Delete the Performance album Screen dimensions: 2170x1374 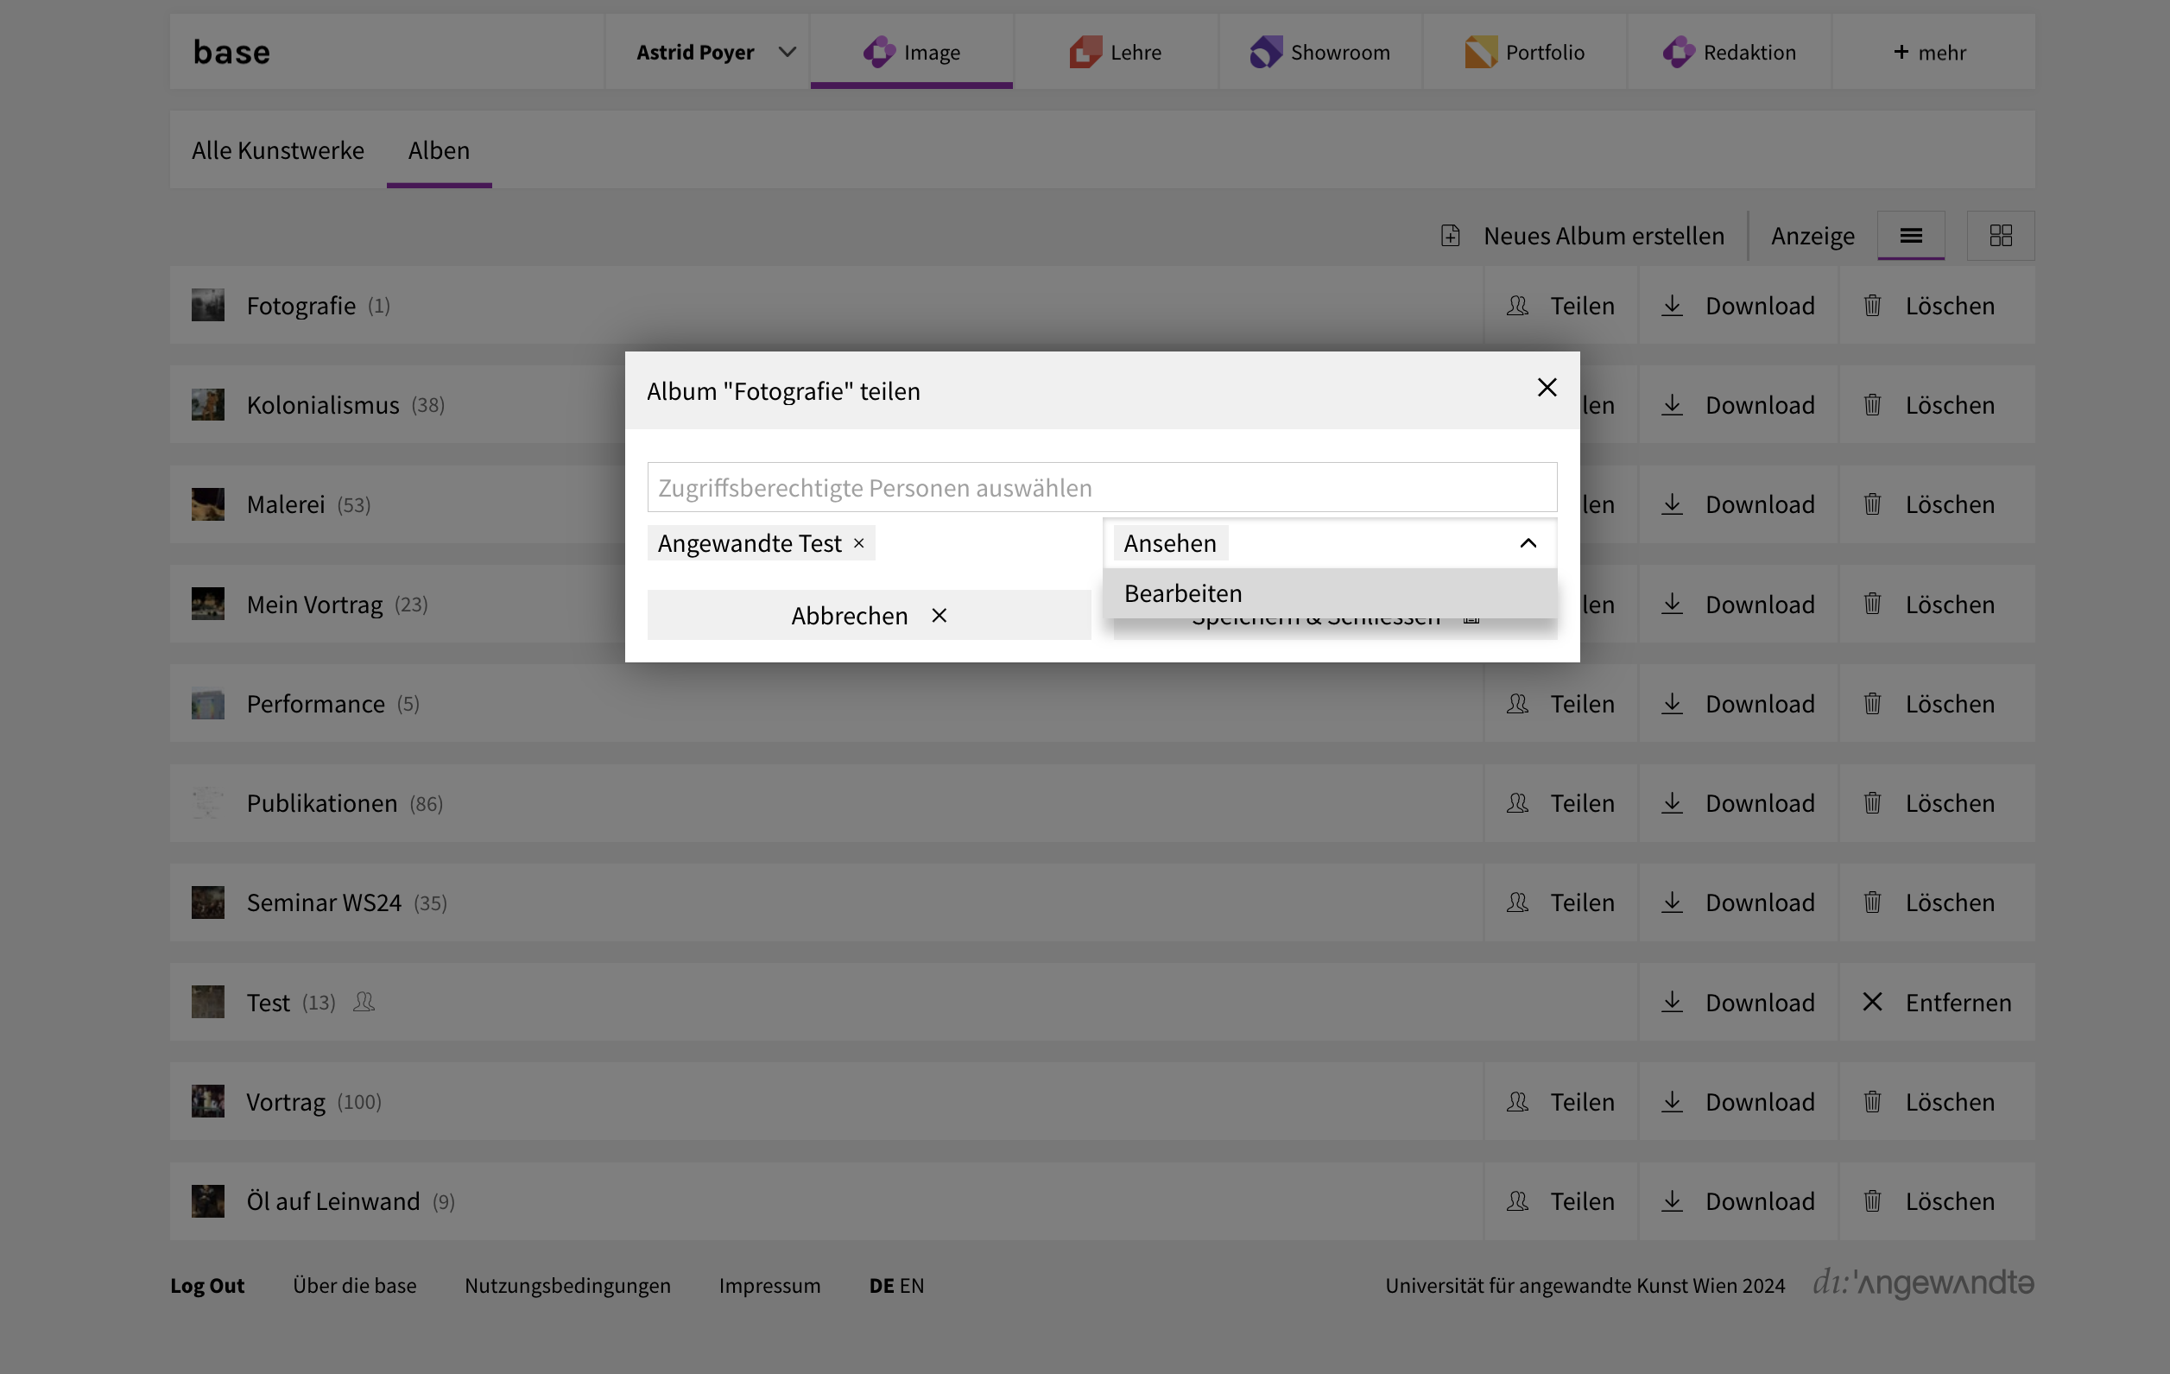click(x=1937, y=704)
